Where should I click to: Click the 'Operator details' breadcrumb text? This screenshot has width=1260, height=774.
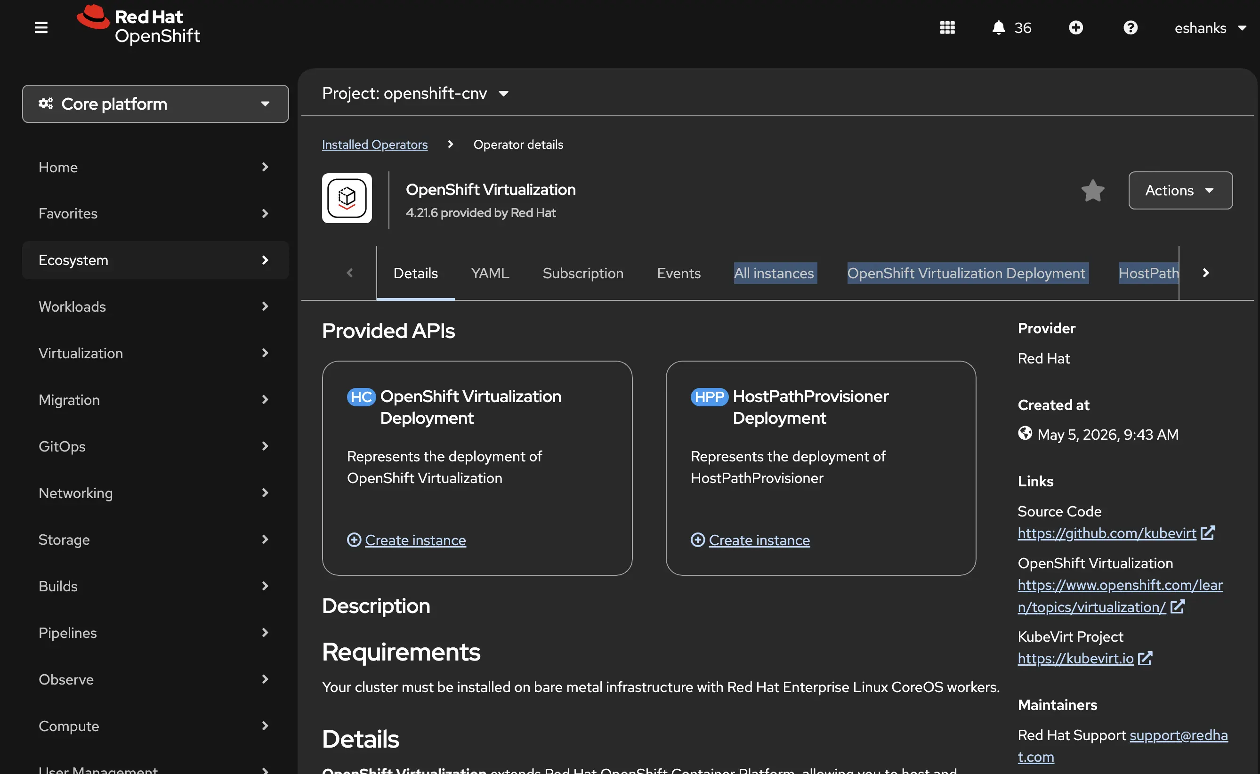pos(518,145)
